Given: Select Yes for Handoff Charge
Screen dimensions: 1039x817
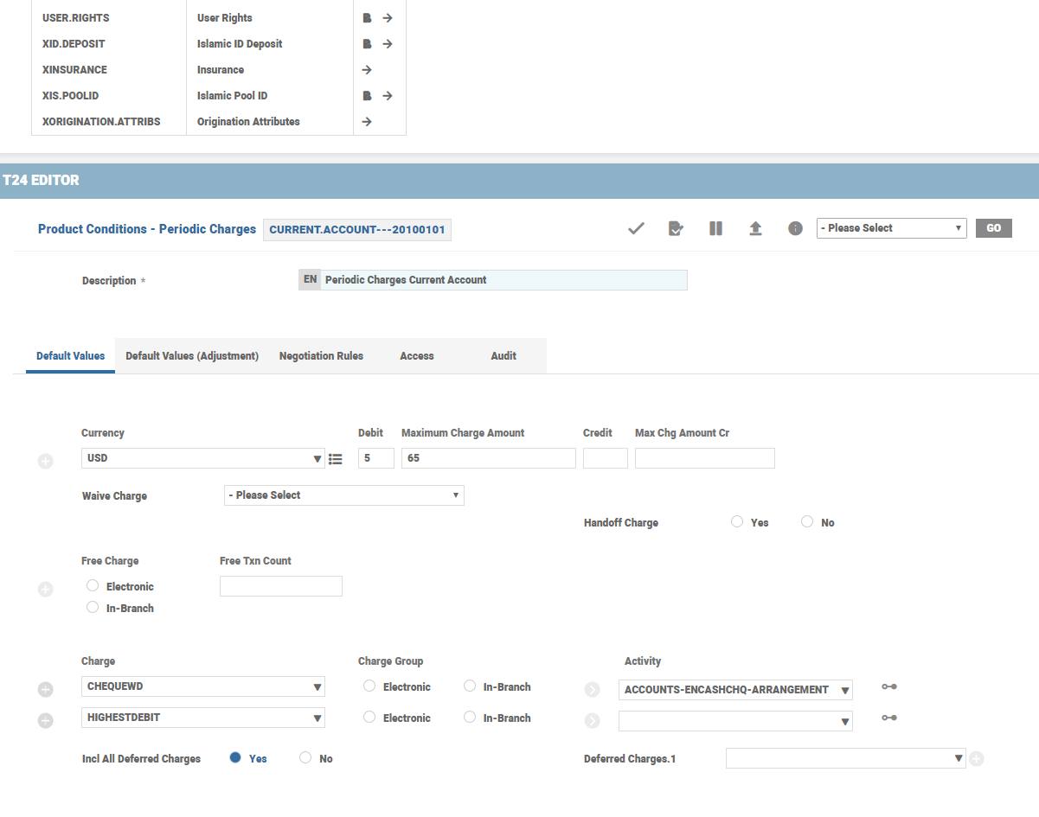Looking at the screenshot, I should [737, 521].
